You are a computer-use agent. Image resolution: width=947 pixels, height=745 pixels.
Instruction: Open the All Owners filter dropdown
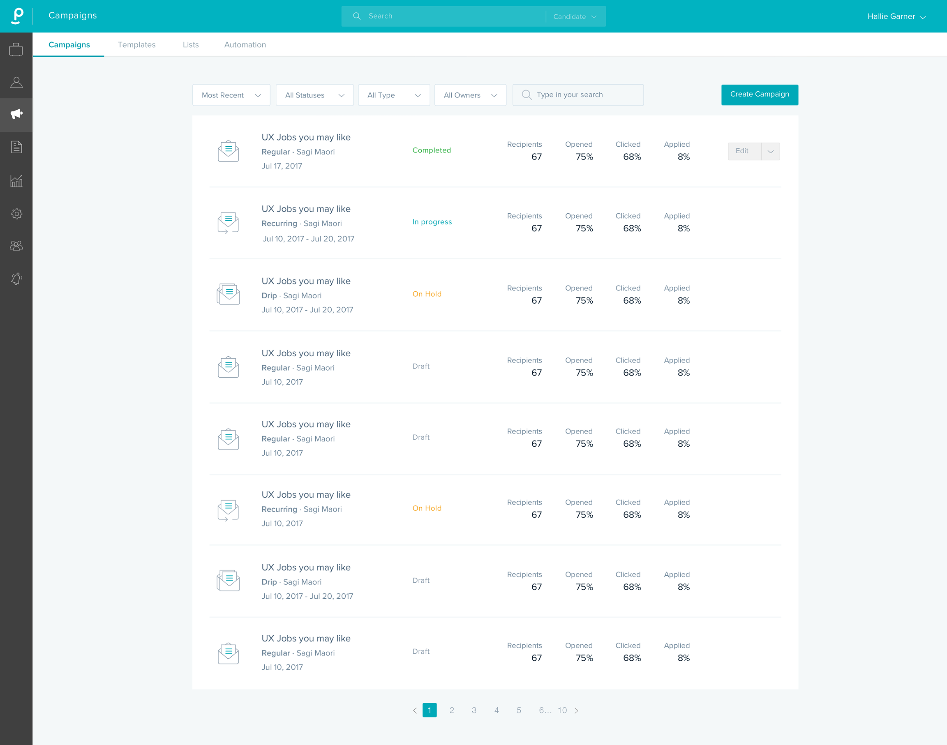click(x=470, y=95)
